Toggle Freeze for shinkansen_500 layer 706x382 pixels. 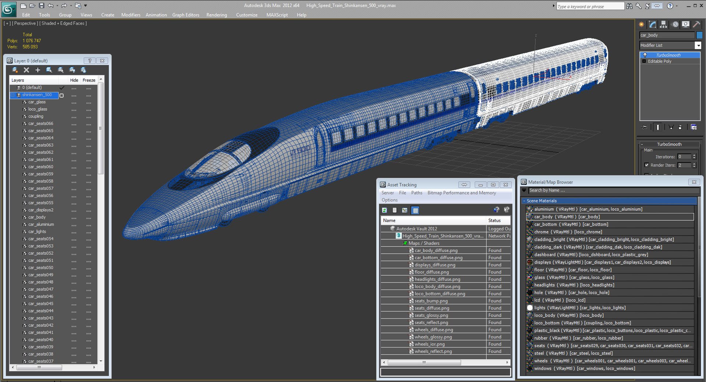click(89, 95)
